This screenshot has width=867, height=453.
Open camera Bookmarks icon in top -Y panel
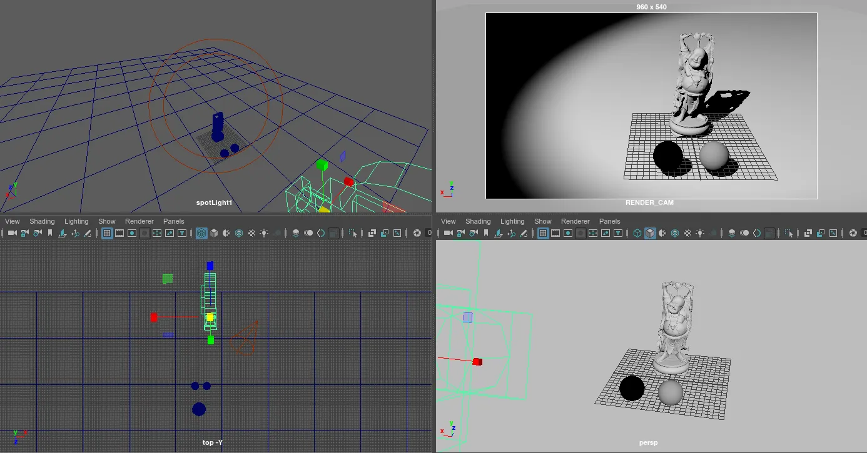[x=50, y=233]
